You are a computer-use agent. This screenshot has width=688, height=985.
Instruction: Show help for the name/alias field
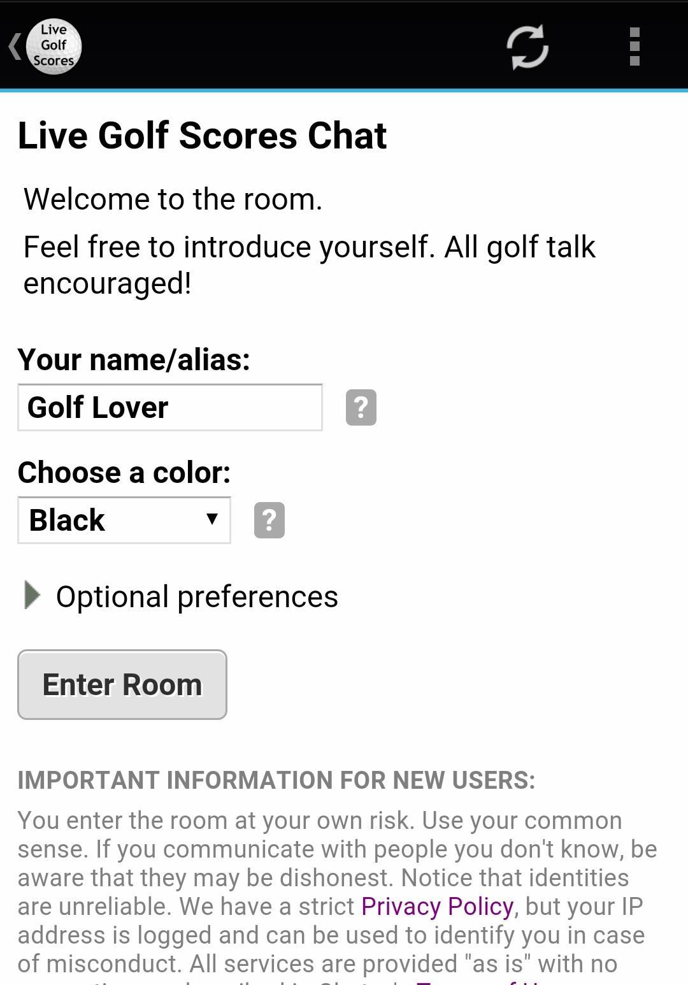tap(361, 407)
